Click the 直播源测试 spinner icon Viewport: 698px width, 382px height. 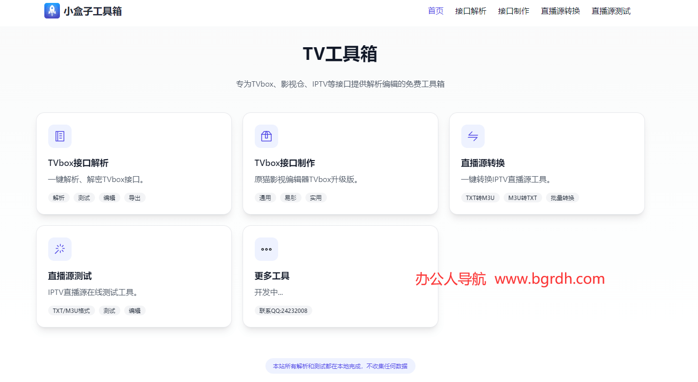(x=59, y=249)
